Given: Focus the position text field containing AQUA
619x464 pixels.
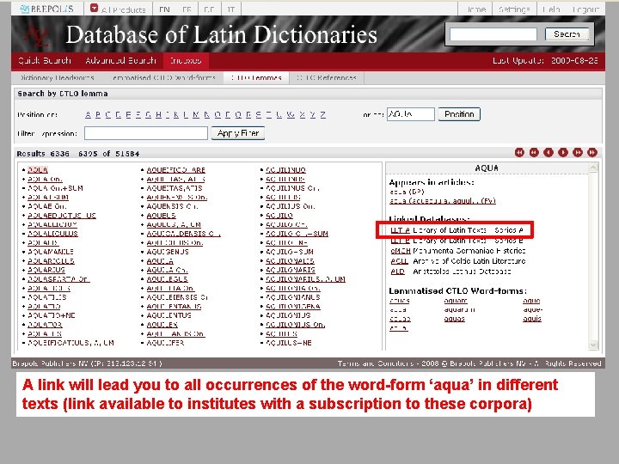Looking at the screenshot, I should pyautogui.click(x=411, y=114).
